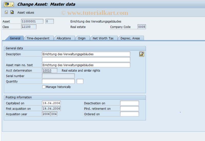205x141 pixels.
Task: Click the Ordered on field
Action: (x=129, y=114)
